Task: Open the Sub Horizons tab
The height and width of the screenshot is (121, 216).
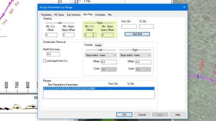Action: (x=74, y=15)
